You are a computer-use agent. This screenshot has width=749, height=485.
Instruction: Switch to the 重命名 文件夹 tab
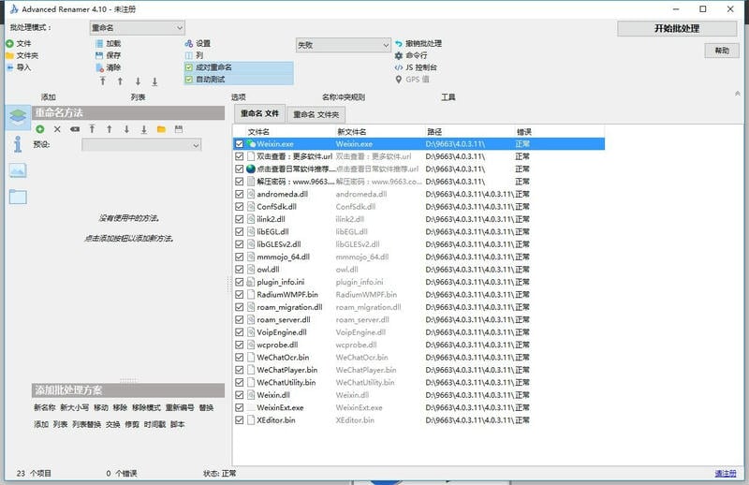pyautogui.click(x=316, y=114)
